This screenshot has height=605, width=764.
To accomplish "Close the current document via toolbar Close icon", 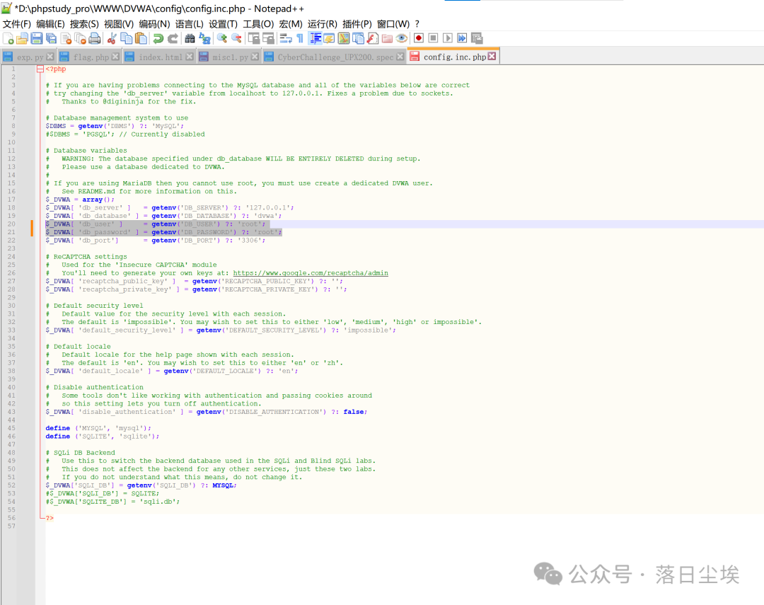I will click(66, 38).
